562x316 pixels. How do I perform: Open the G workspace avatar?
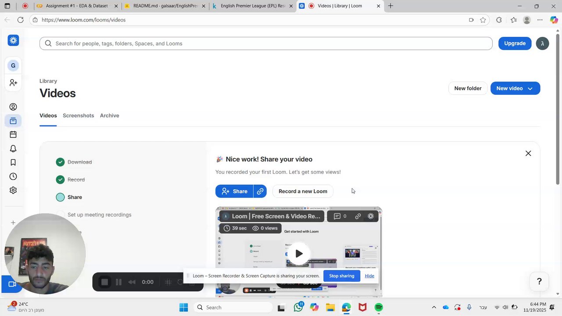(13, 65)
